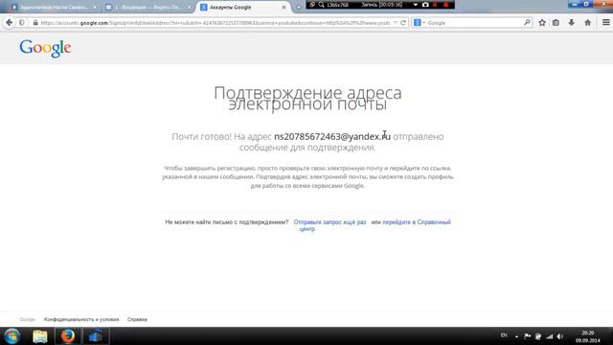Click the address bar URL field
The image size is (613, 345).
[215, 23]
